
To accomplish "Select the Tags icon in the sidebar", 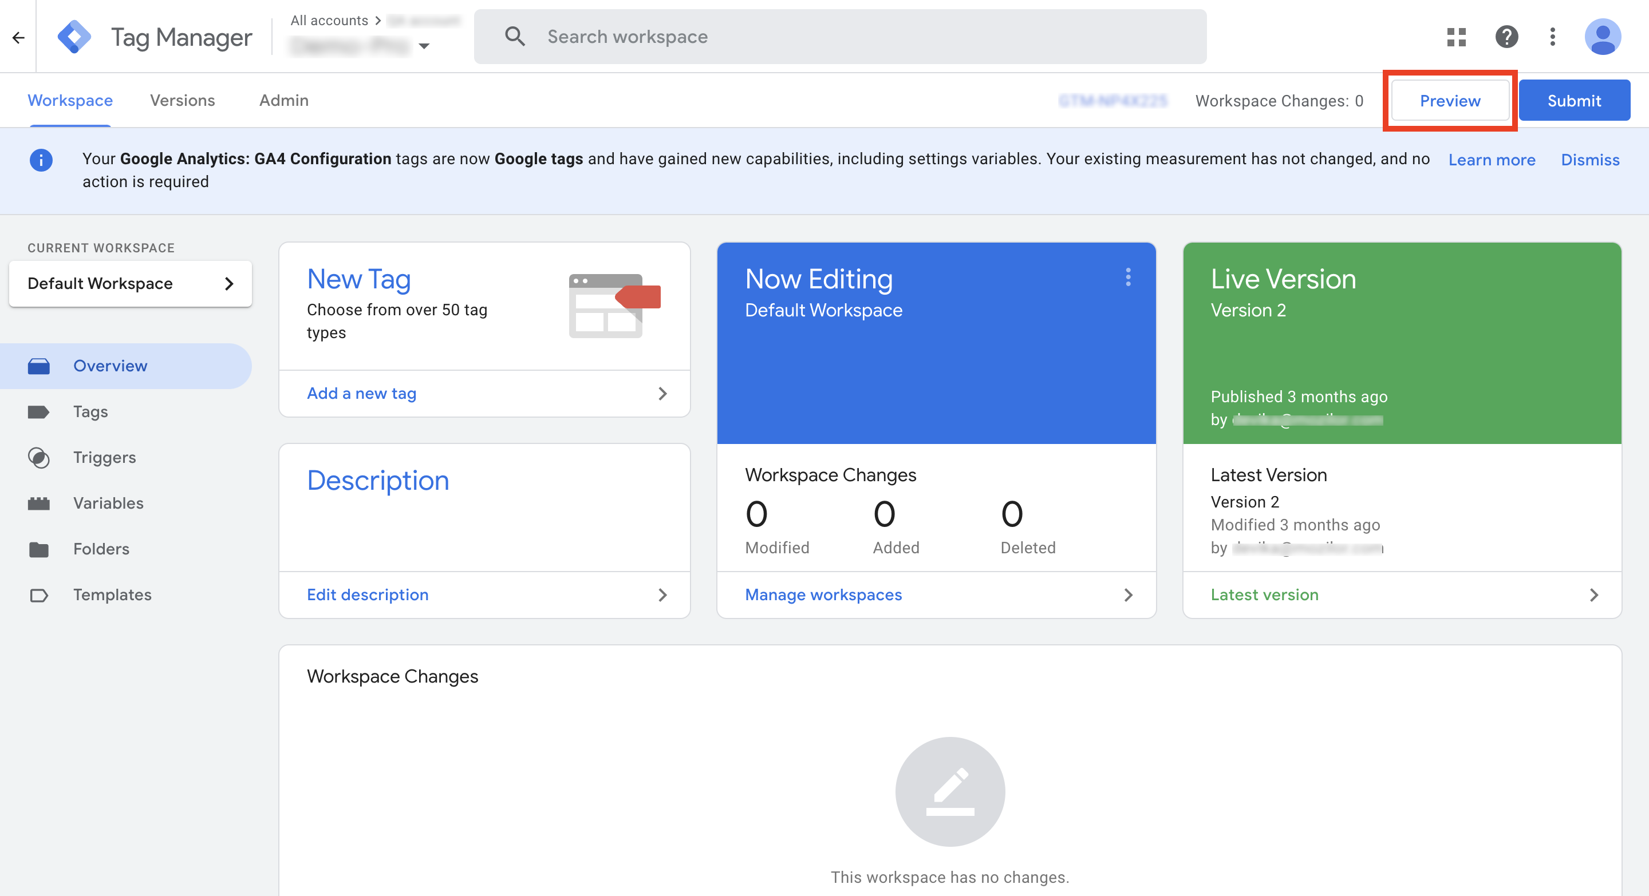I will tap(39, 412).
